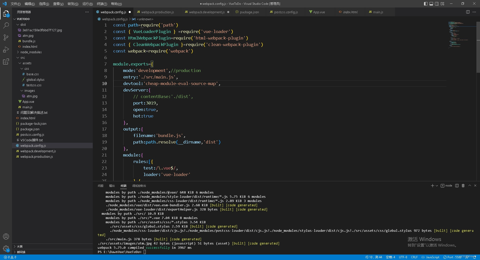Click 行 10, 列 44 cursor position
Screen dimensions: 480x260
[x=373, y=257]
